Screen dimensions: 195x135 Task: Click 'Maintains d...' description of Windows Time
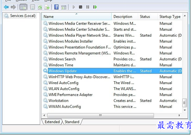[124, 65]
